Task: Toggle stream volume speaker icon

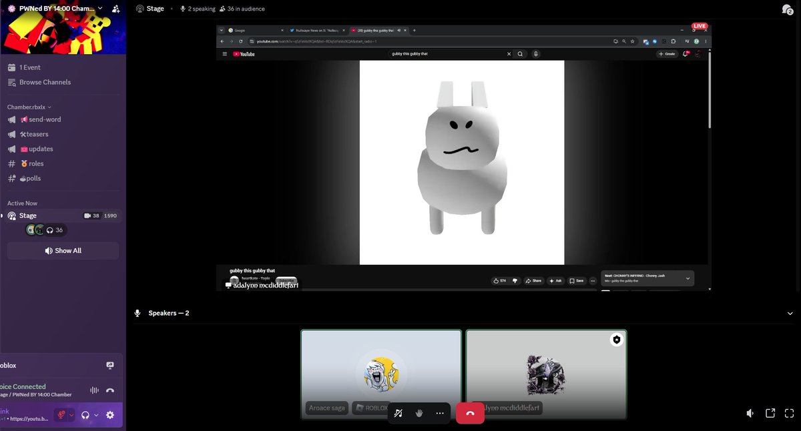Action: pyautogui.click(x=750, y=413)
